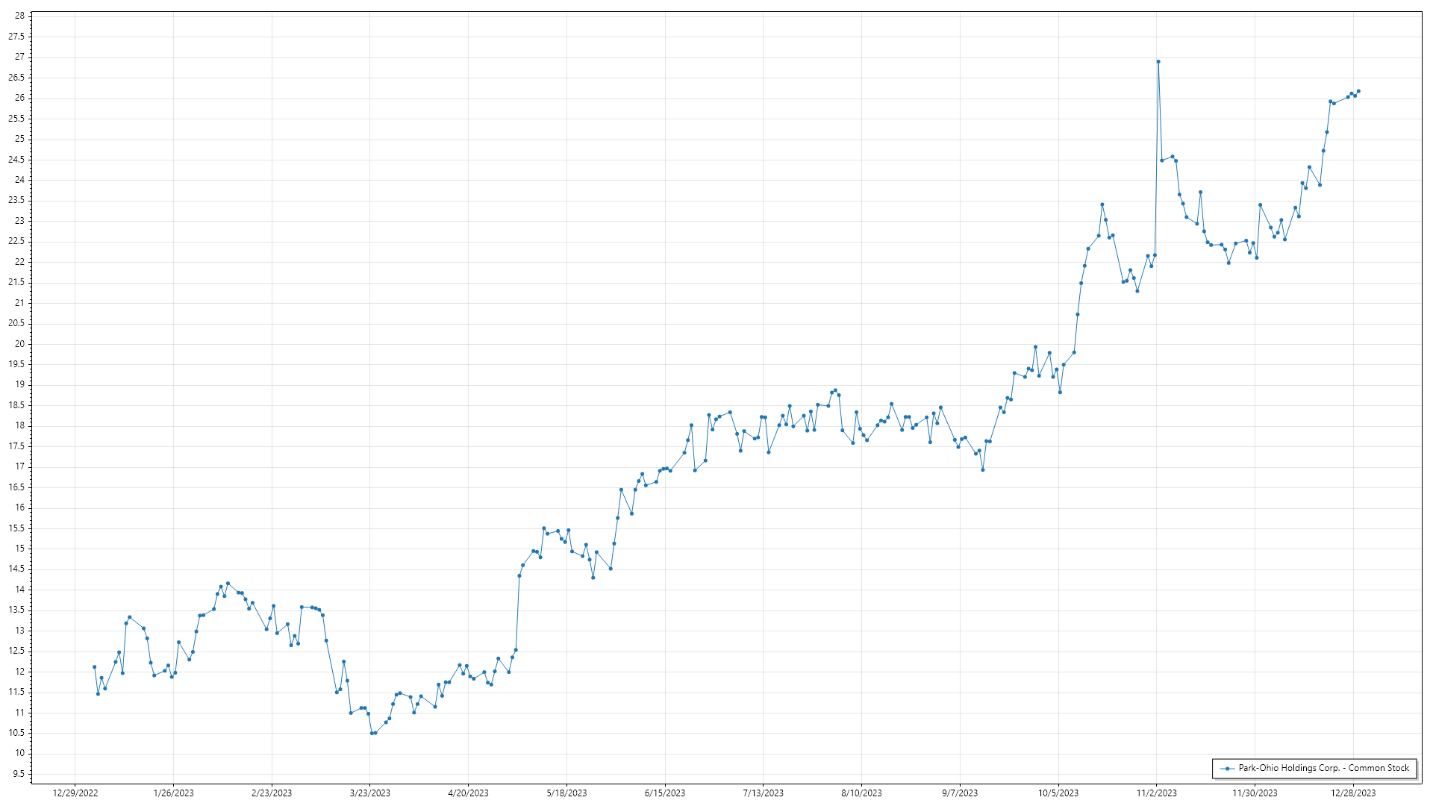This screenshot has width=1433, height=806.
Task: Click the 9.5 y-axis value label
Action: tap(17, 774)
